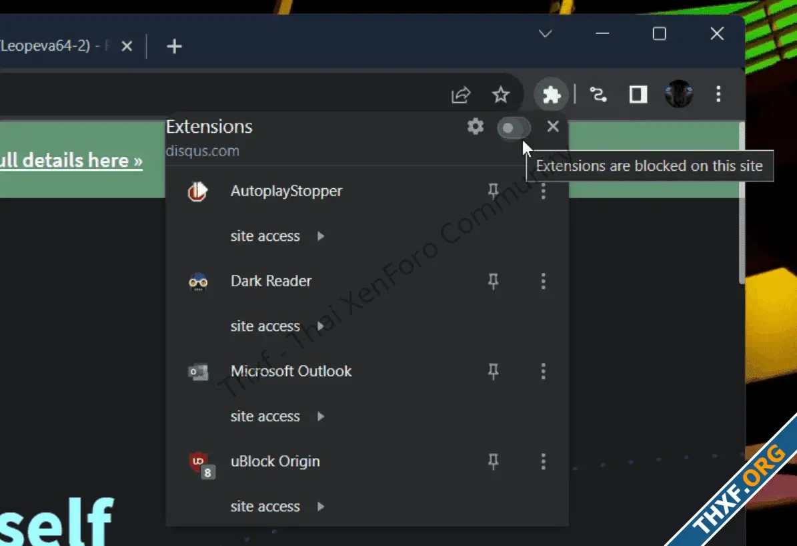Select Microsoft Outlook extension name
This screenshot has height=546, width=797.
click(x=291, y=371)
